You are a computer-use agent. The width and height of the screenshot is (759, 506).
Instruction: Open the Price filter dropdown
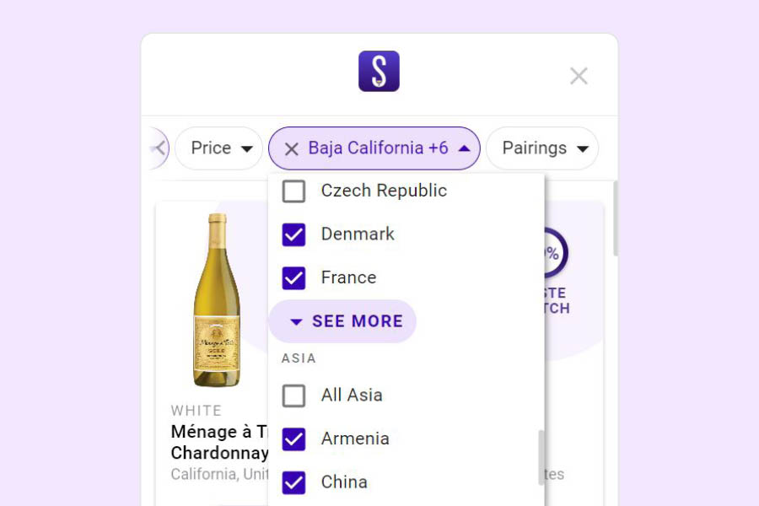pos(218,148)
